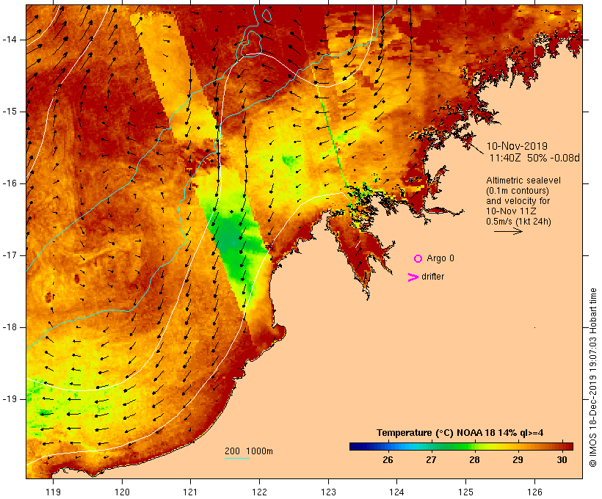The image size is (602, 499).
Task: Click the '123' longitude axis label
Action: (x=328, y=492)
